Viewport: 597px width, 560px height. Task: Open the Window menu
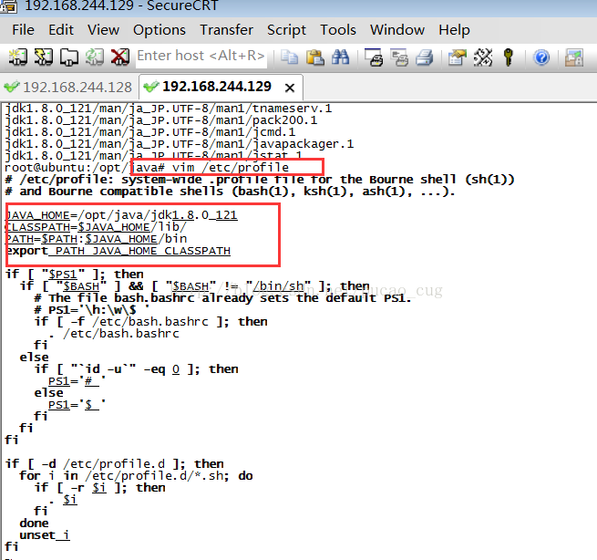pyautogui.click(x=397, y=29)
